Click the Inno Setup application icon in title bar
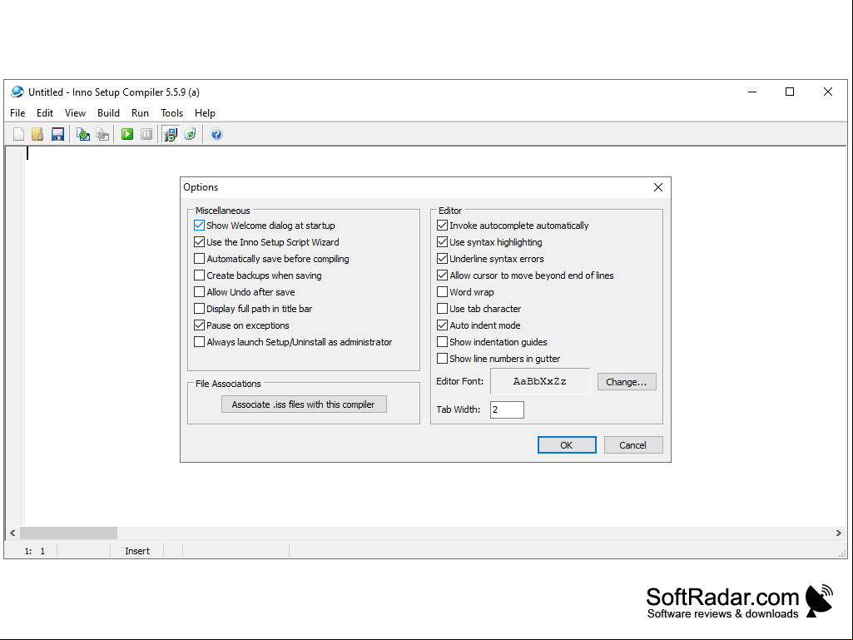853x640 pixels. 17,92
